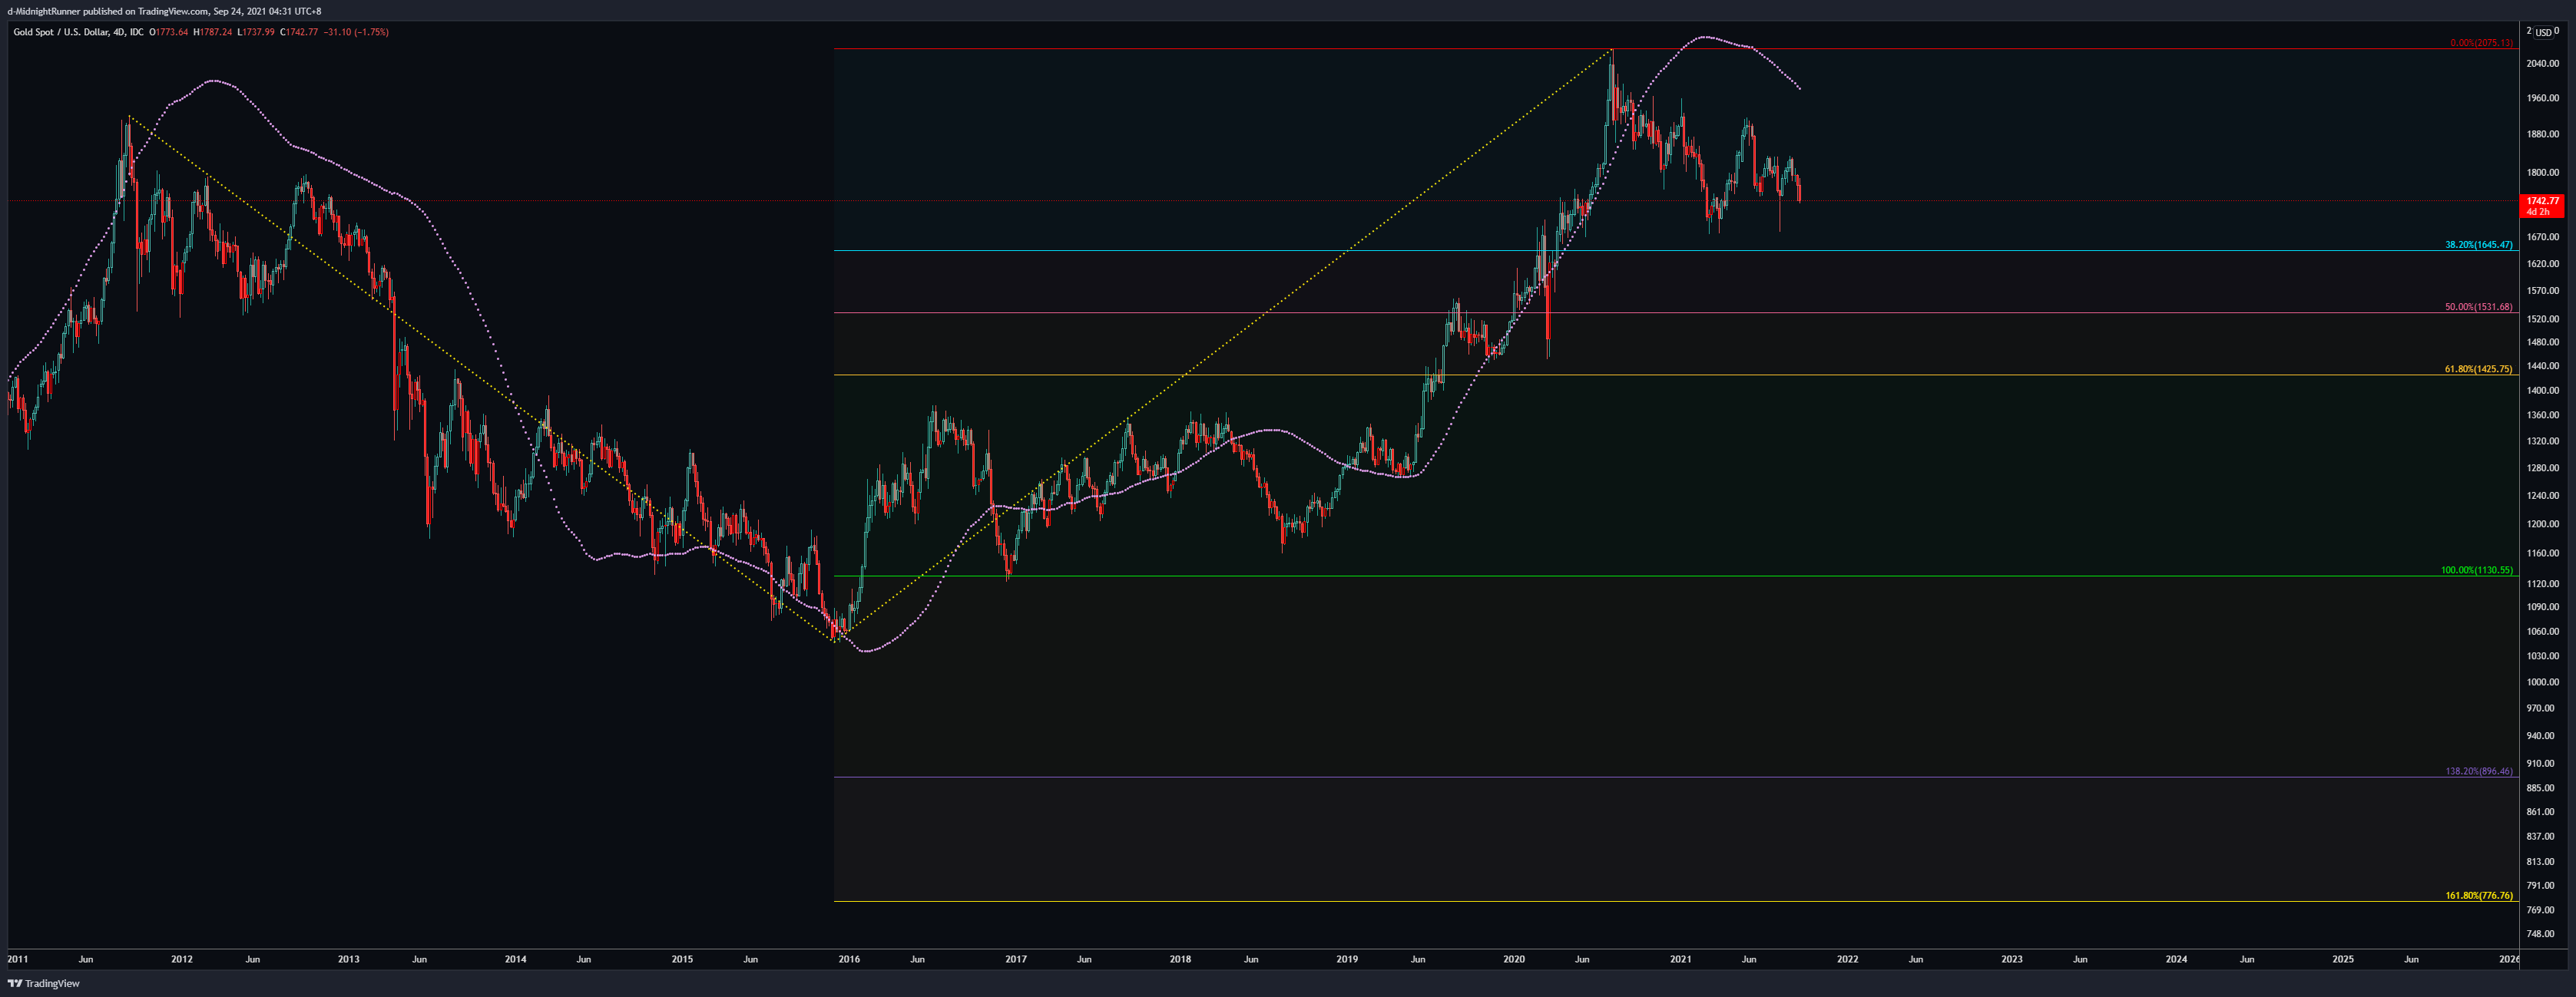Screen dimensions: 2576x997
Task: Click the 2024 label on the time axis
Action: click(2177, 959)
